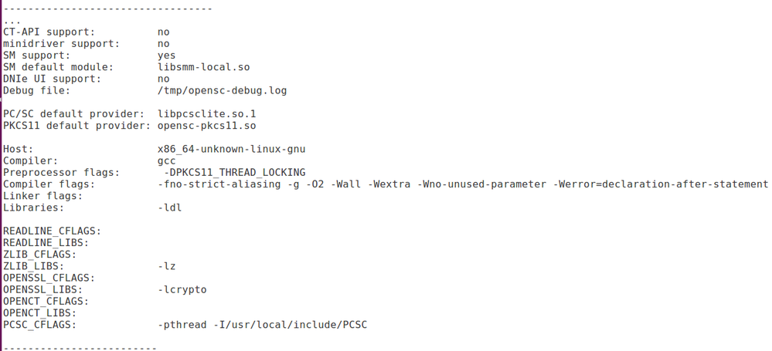Click the /tmp/opensc-debug.log debug file path
Image resolution: width=772 pixels, height=351 pixels.
click(222, 90)
